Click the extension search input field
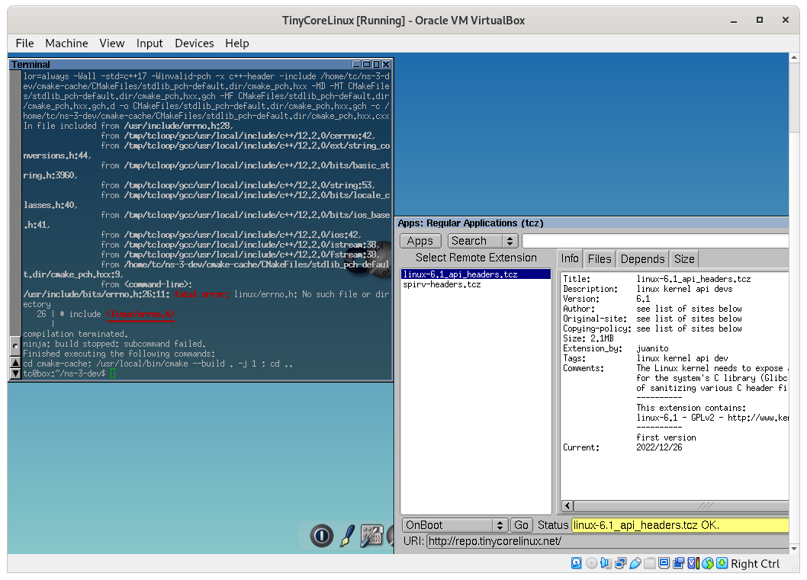The image size is (807, 580). (655, 241)
